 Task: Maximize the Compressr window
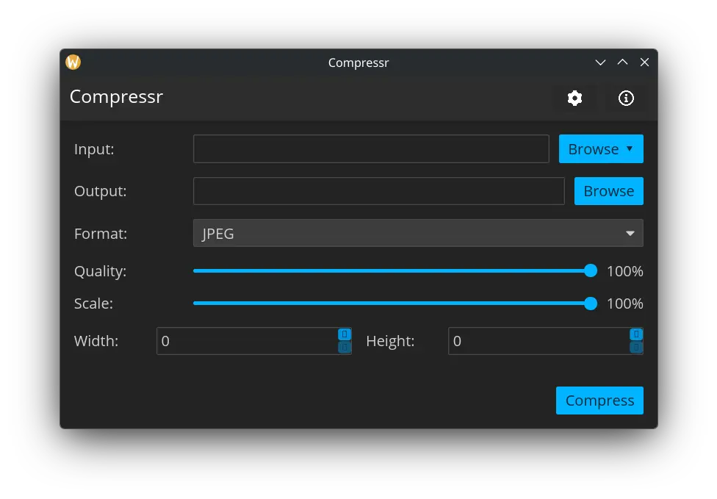click(x=622, y=62)
